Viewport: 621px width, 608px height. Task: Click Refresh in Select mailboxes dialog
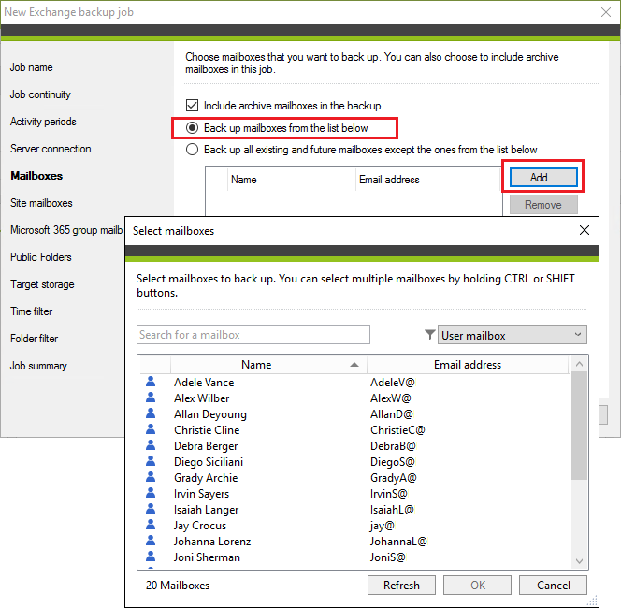click(401, 585)
